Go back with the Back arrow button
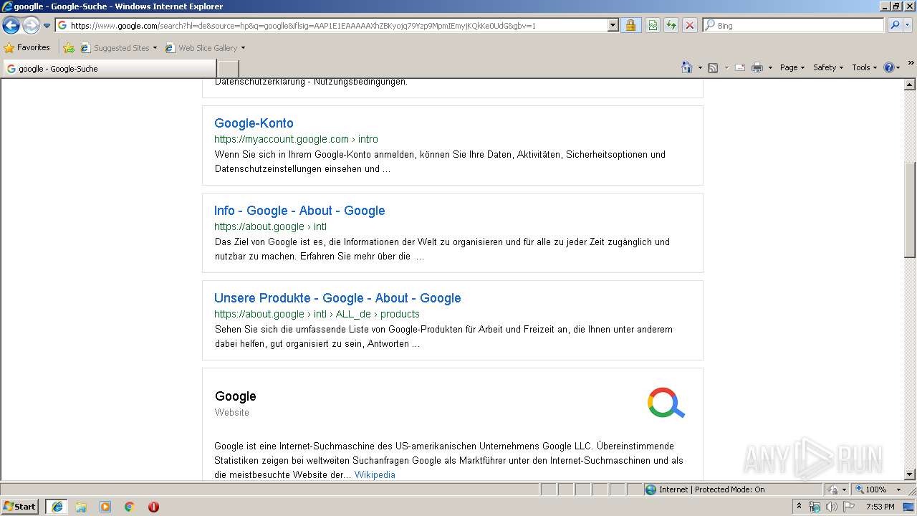Image resolution: width=917 pixels, height=516 pixels. tap(11, 26)
